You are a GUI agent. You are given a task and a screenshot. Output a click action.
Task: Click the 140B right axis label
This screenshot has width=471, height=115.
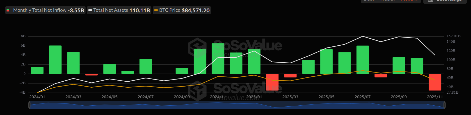click(x=451, y=42)
